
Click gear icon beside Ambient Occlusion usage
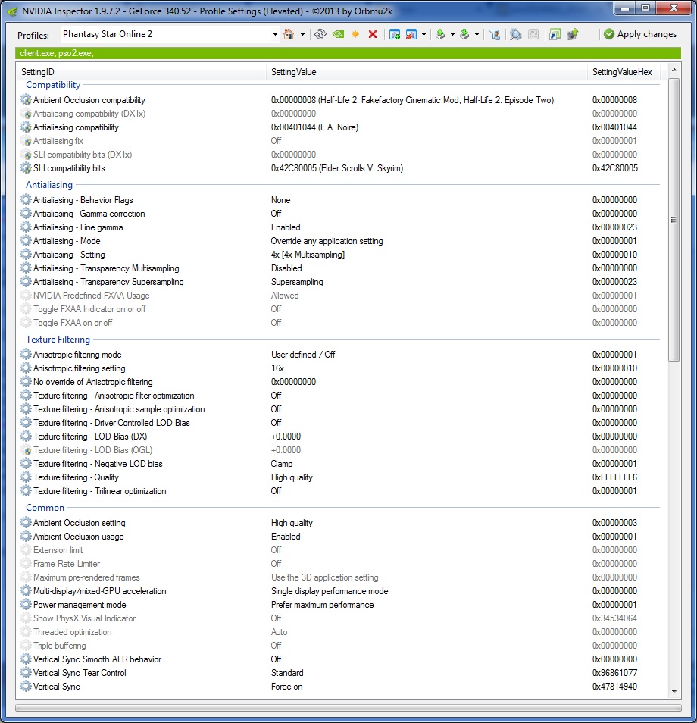point(26,537)
